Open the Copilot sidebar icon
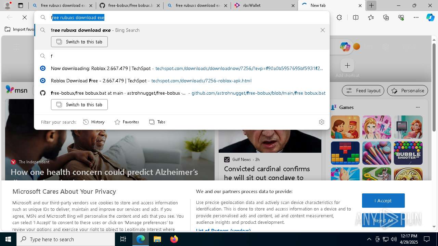The width and height of the screenshot is (438, 246). click(430, 17)
